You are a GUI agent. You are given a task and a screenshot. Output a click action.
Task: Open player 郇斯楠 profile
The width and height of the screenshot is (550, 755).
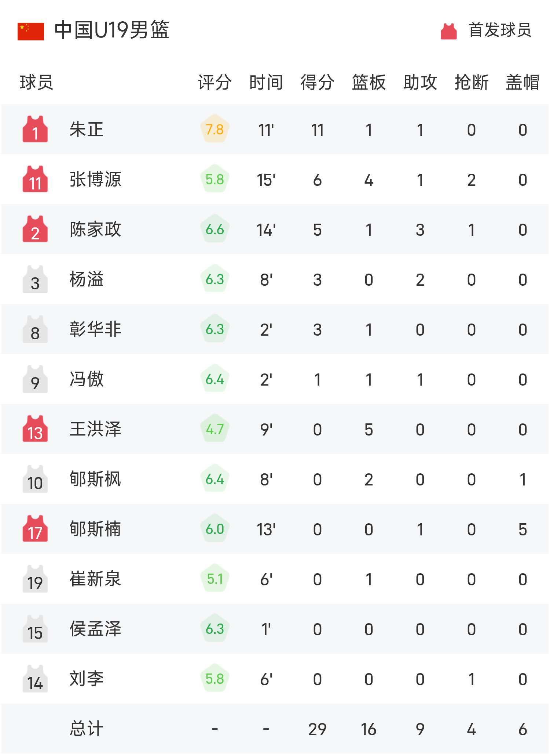(x=95, y=529)
